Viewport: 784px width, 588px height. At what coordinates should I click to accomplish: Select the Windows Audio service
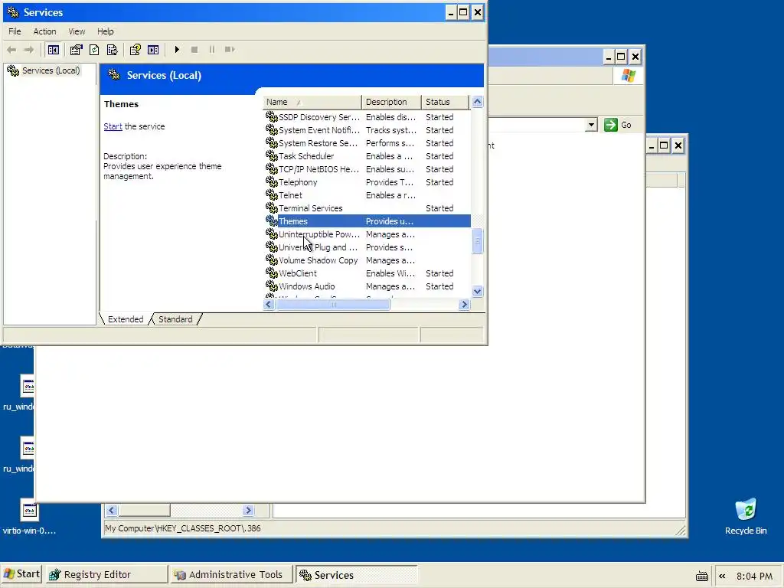coord(306,286)
